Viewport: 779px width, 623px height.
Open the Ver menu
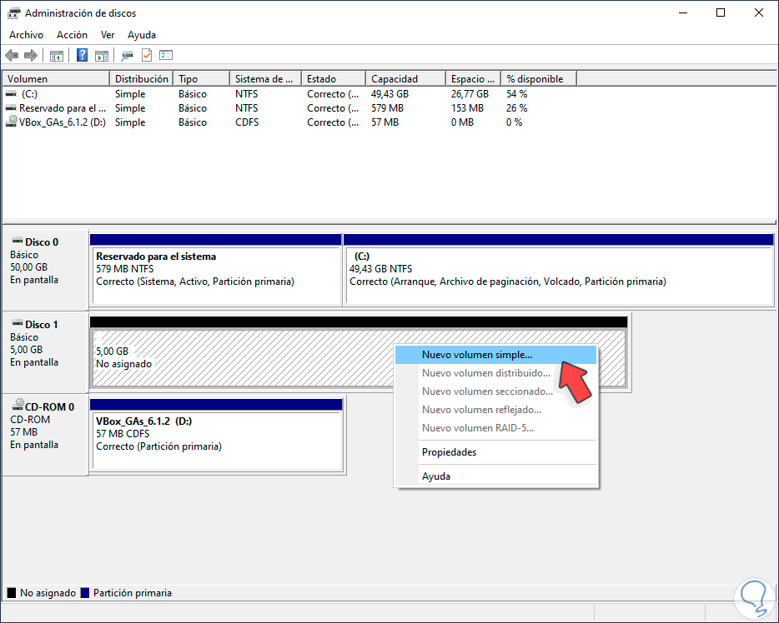pyautogui.click(x=108, y=35)
